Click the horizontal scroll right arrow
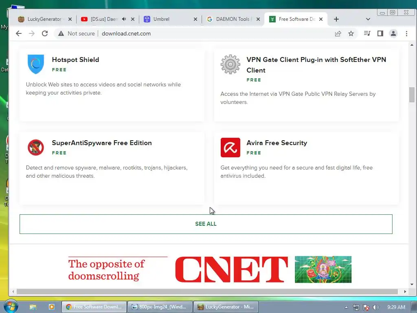 [405, 292]
